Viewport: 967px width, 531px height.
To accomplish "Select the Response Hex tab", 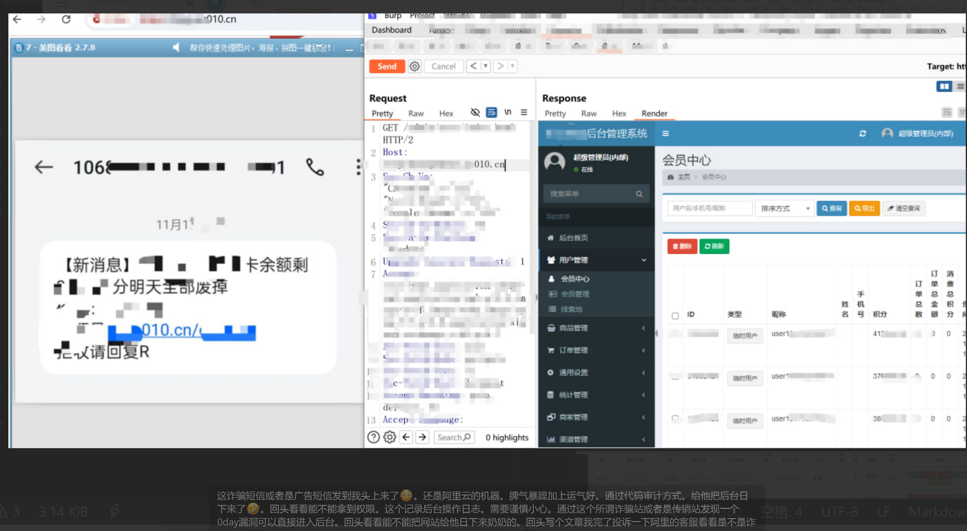I will coord(619,114).
